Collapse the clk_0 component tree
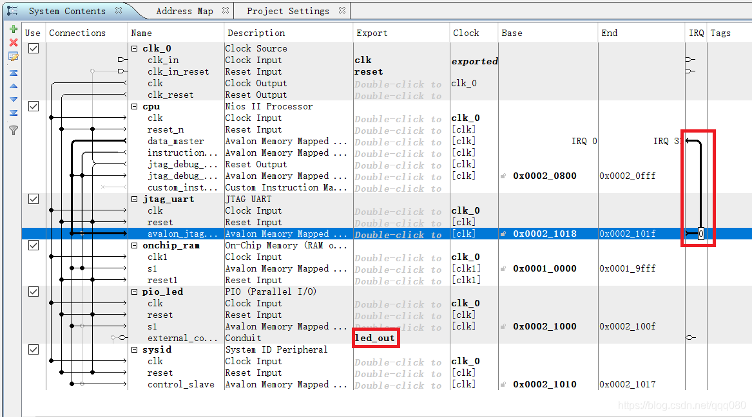The image size is (752, 417). coord(135,48)
